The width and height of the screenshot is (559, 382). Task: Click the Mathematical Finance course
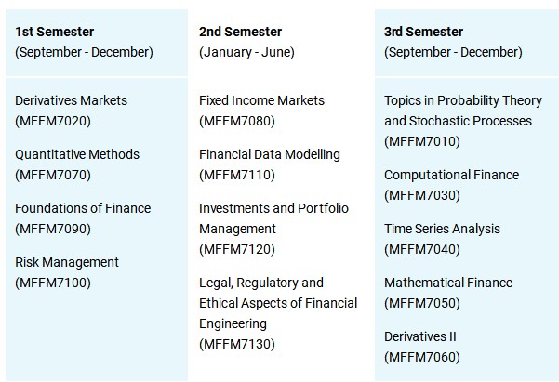coord(447,283)
